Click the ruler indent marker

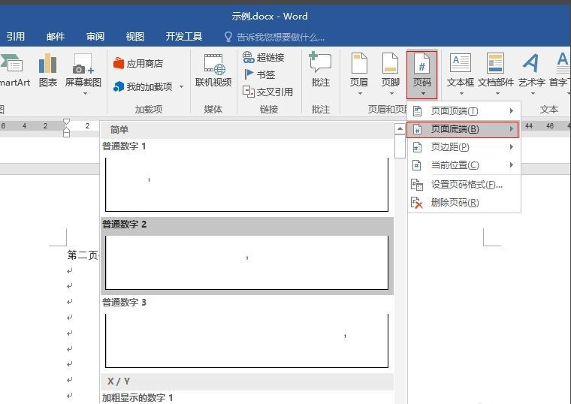point(66,128)
